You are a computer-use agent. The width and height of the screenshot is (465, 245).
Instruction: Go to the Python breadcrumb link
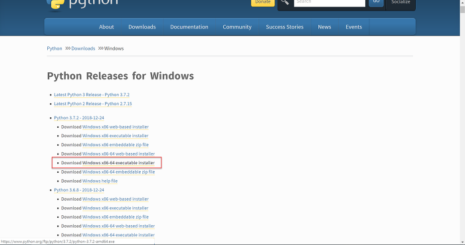pos(54,48)
